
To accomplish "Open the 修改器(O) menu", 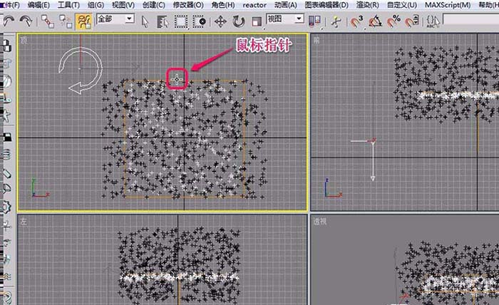I will tap(188, 5).
